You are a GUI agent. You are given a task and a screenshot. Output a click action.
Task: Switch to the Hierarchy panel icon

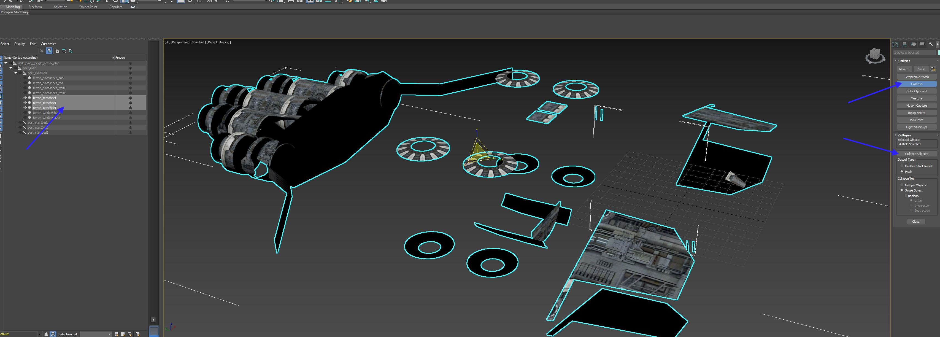(904, 44)
